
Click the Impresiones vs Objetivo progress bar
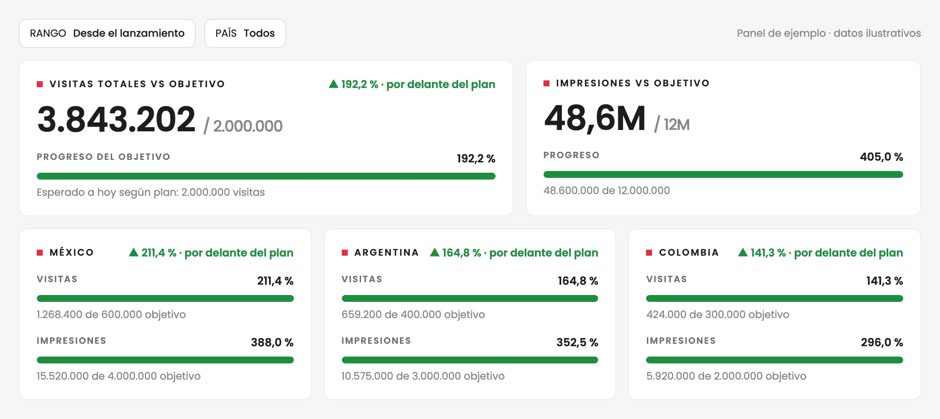[x=723, y=174]
